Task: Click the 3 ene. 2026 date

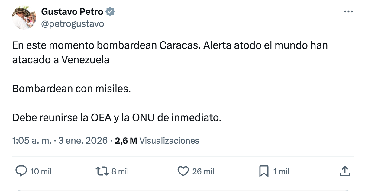Action: pyautogui.click(x=82, y=140)
